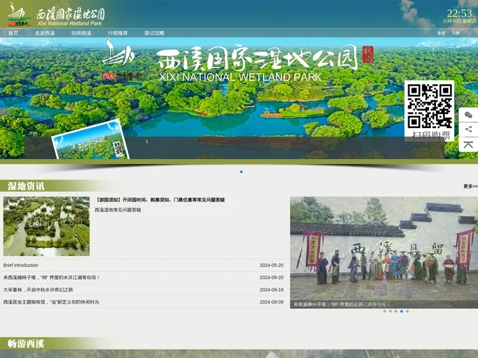The width and height of the screenshot is (478, 358).
Task: Select the active fourth news slideshow dot
Action: (x=402, y=311)
